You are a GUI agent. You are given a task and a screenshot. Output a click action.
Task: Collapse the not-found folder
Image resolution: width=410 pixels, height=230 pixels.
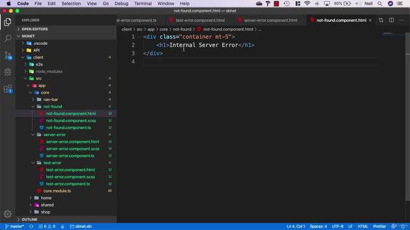click(66, 107)
